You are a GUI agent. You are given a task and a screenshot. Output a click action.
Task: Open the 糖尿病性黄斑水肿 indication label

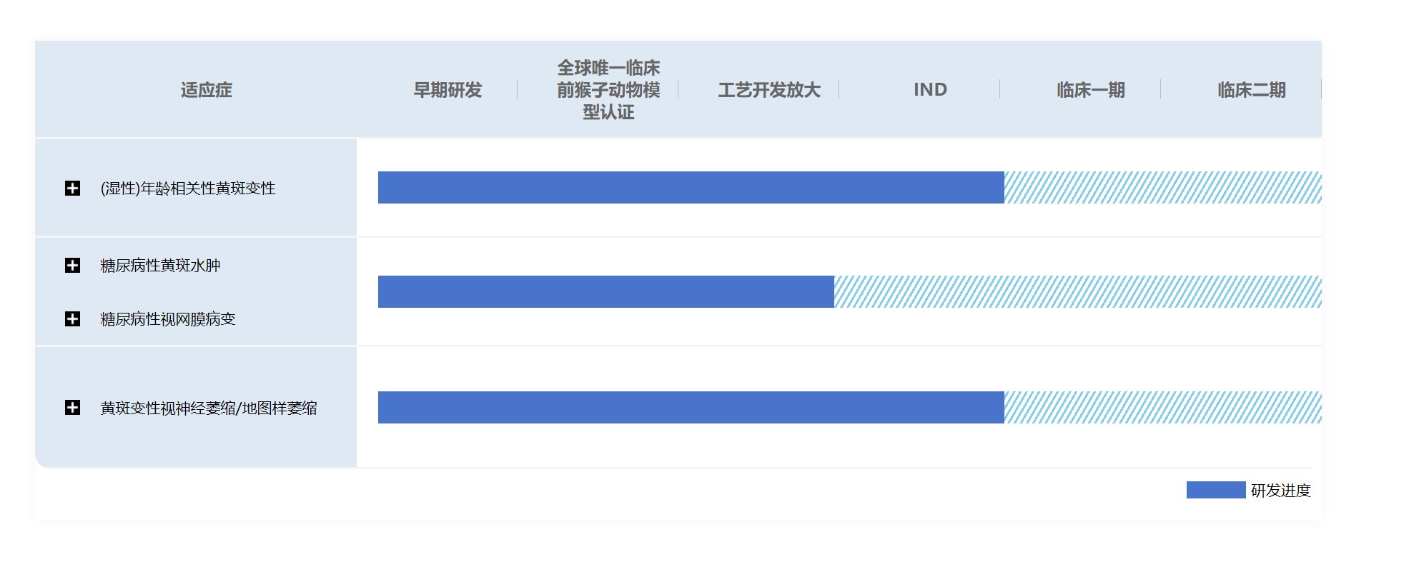click(160, 266)
